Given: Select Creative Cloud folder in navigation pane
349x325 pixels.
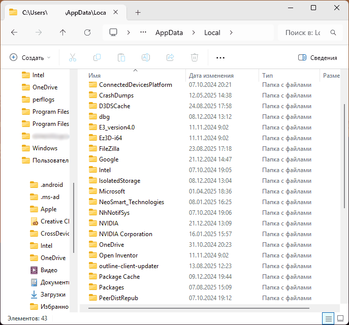Looking at the screenshot, I should 49,221.
